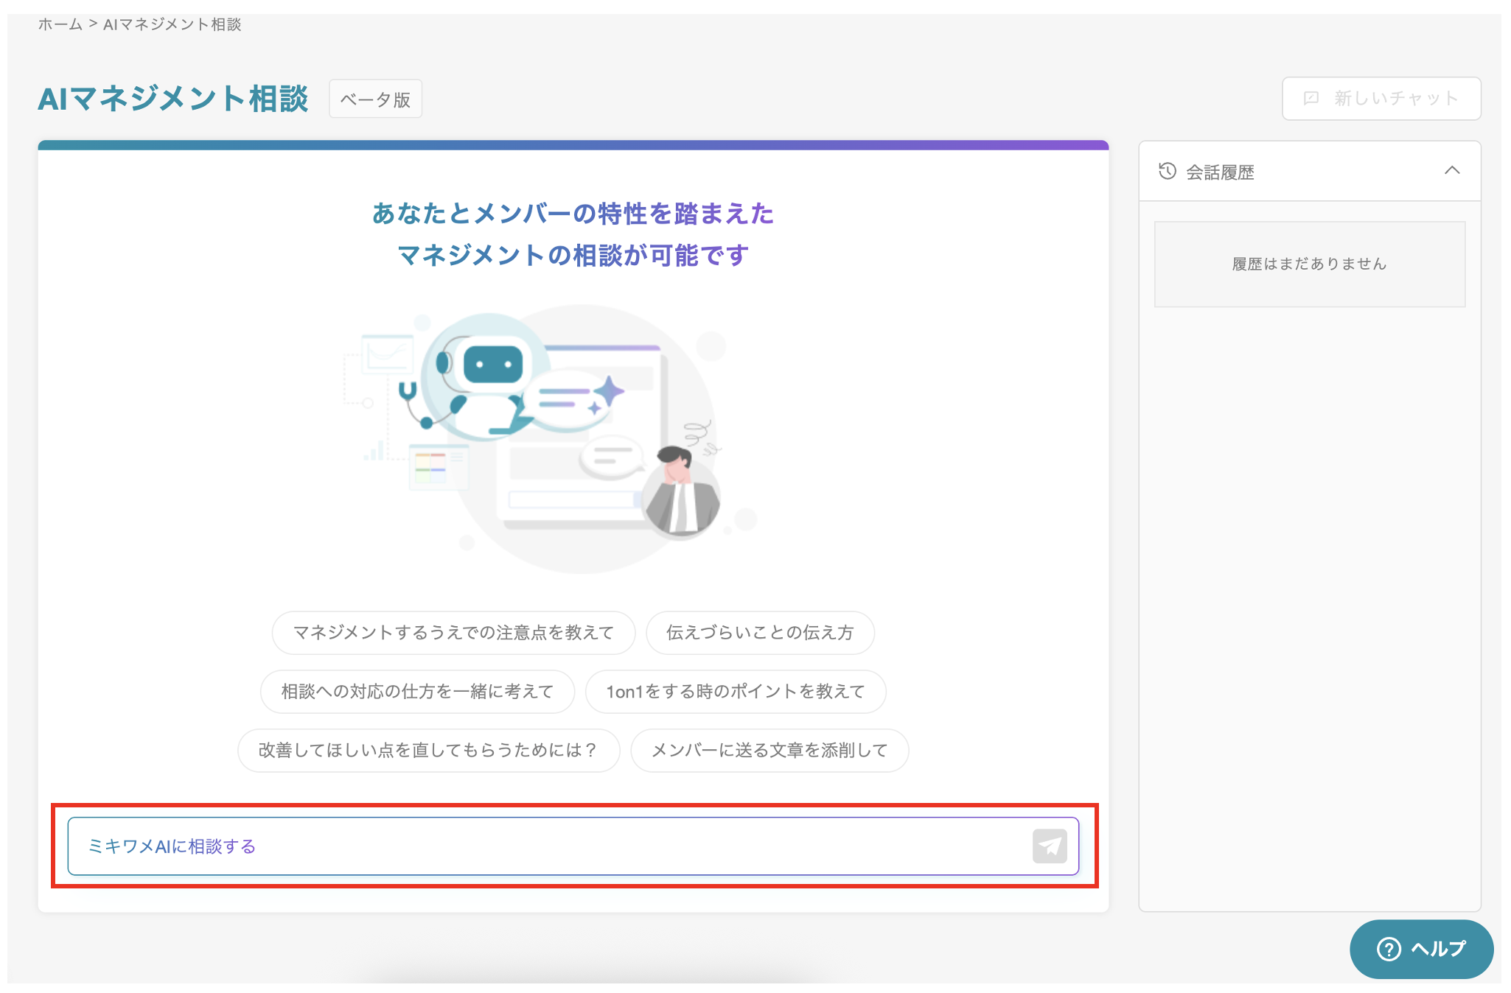The height and width of the screenshot is (993, 1511).
Task: Click the history clock icon
Action: point(1167,171)
